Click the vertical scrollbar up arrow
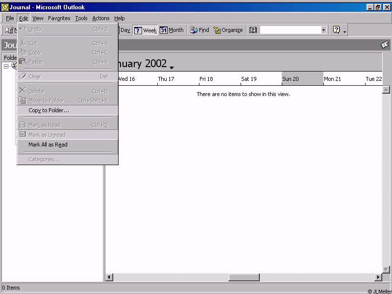The width and height of the screenshot is (392, 294). coord(386,90)
